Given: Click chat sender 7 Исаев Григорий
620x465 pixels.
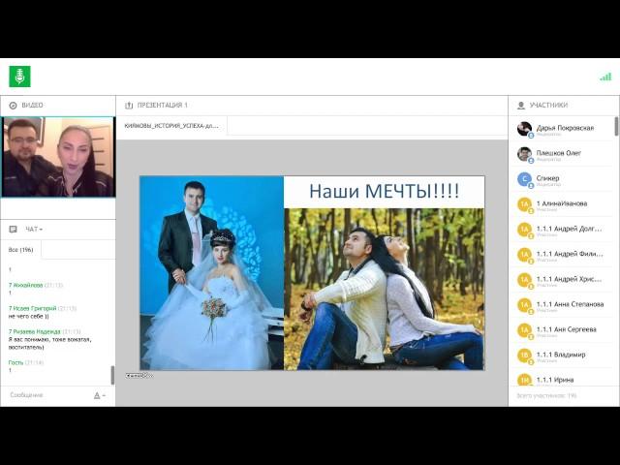Looking at the screenshot, I should 32,308.
